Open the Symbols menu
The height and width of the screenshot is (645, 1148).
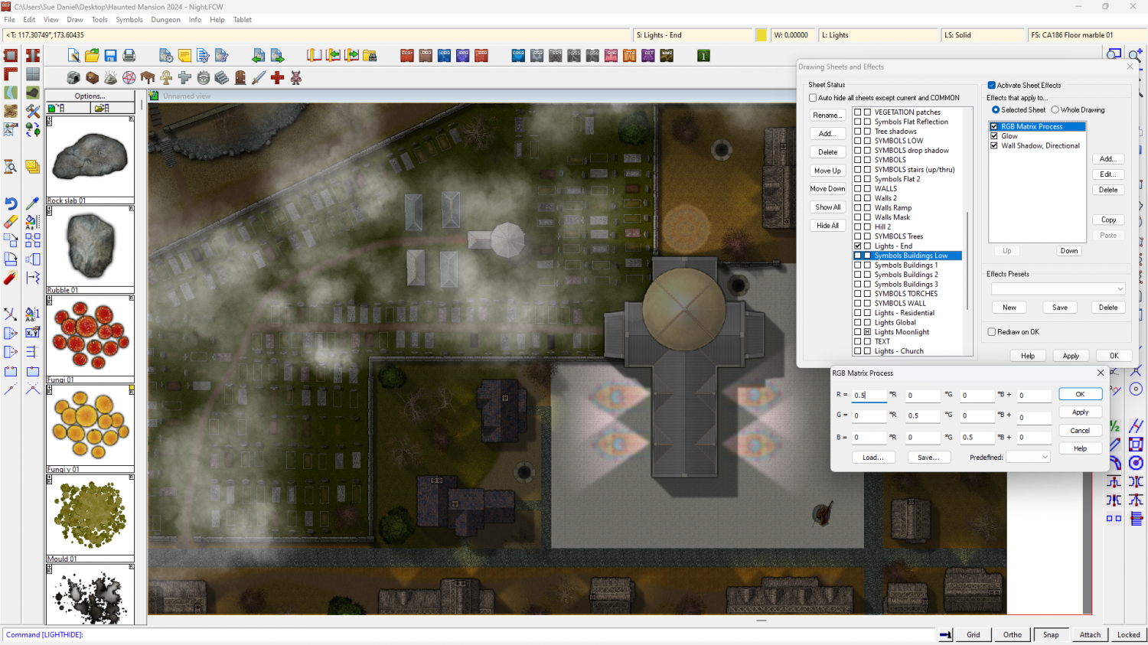click(129, 20)
